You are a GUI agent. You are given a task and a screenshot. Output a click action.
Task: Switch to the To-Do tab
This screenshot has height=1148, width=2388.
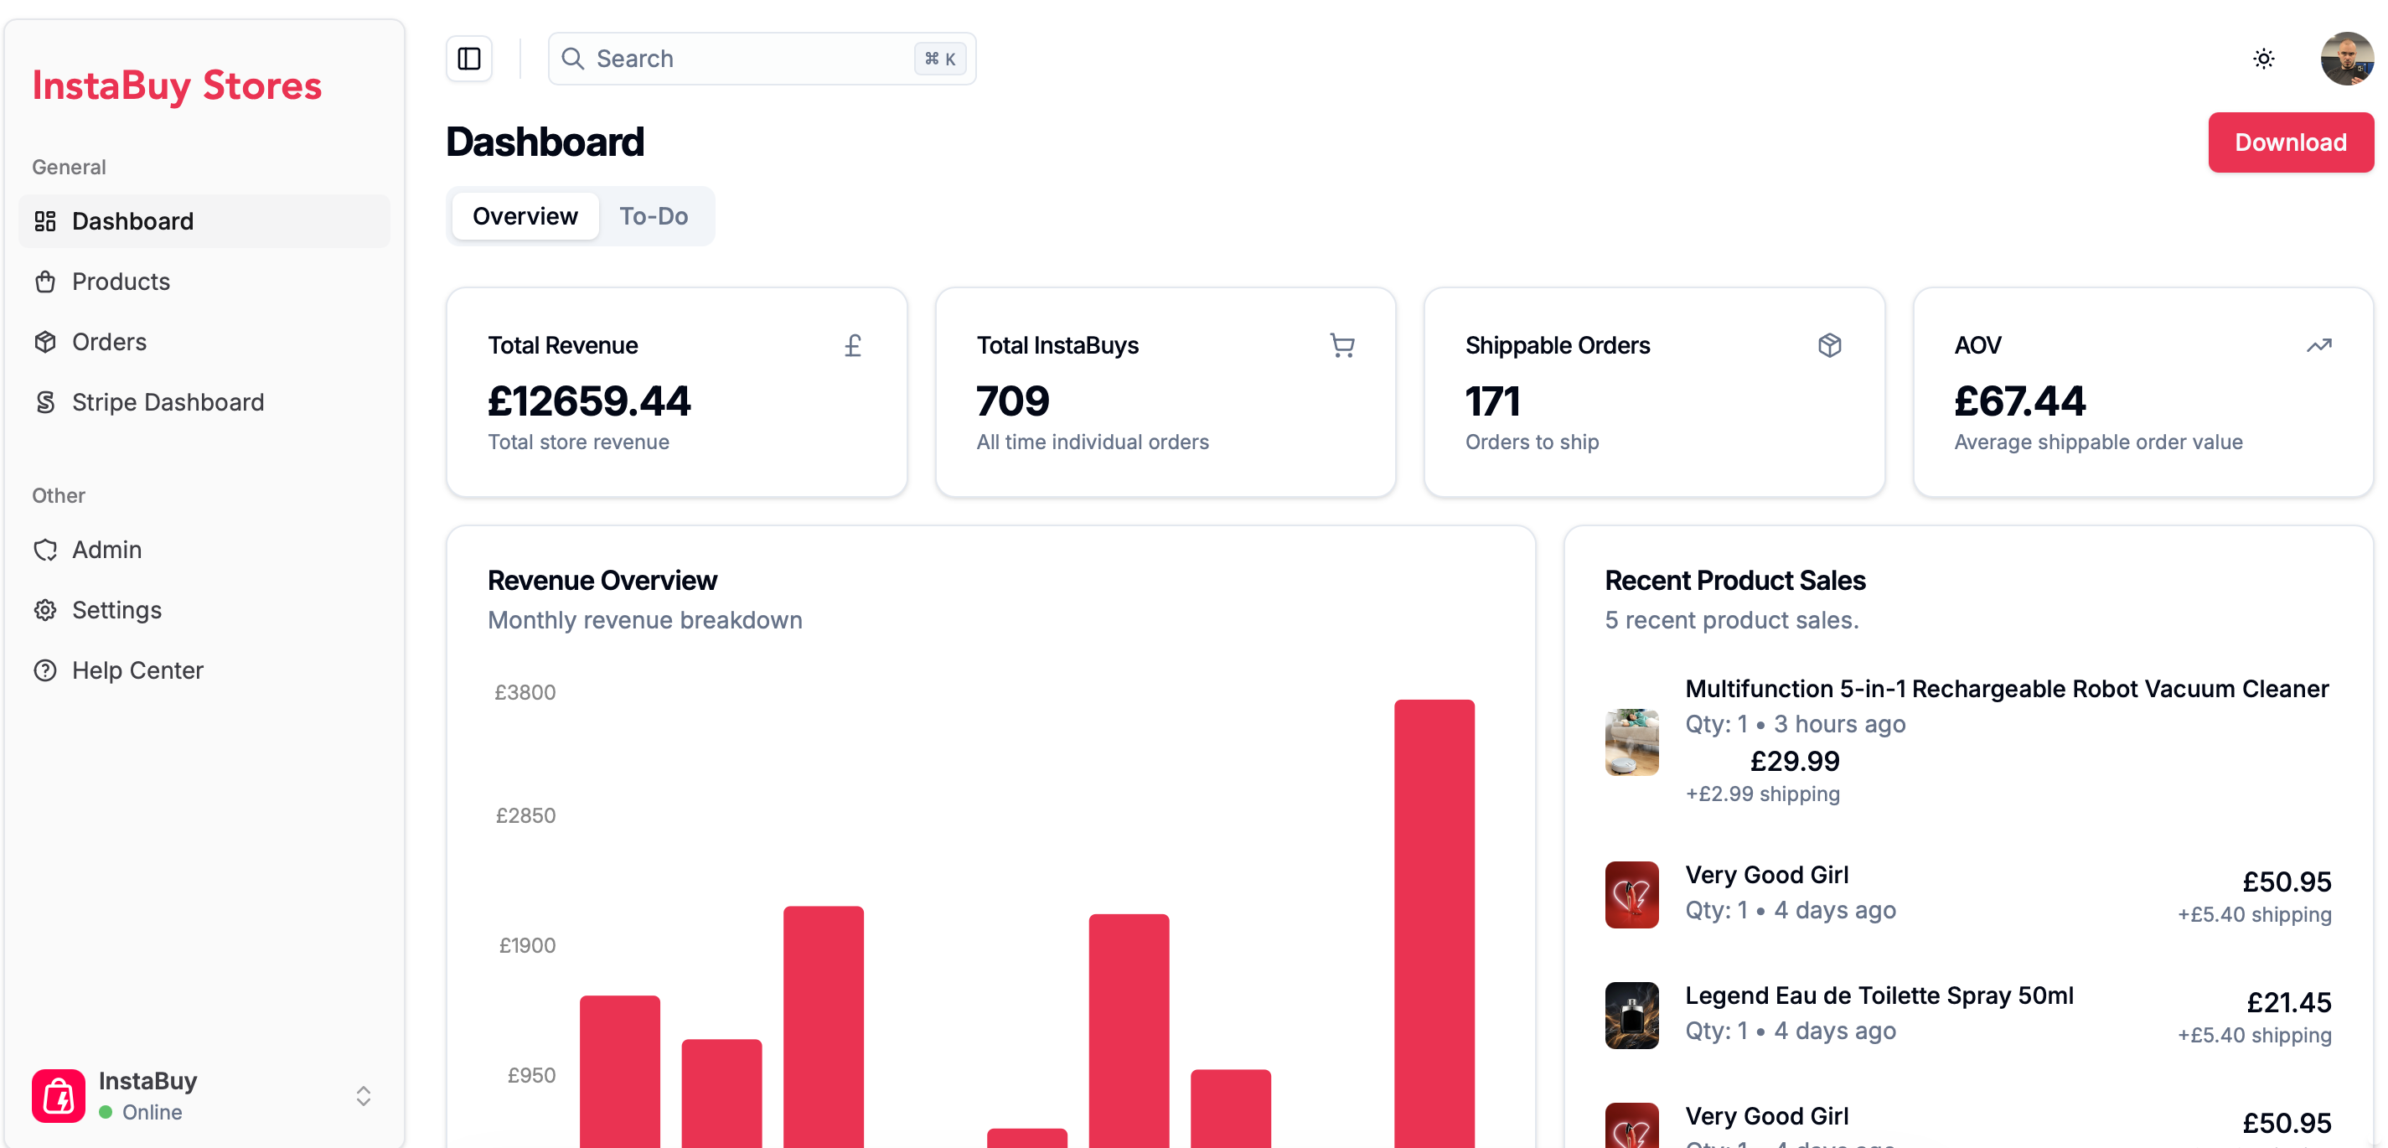pyautogui.click(x=653, y=216)
